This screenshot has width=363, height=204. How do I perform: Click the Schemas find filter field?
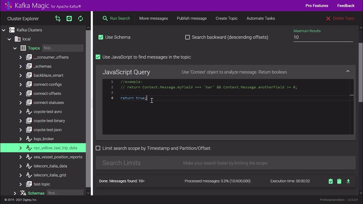pos(65,193)
